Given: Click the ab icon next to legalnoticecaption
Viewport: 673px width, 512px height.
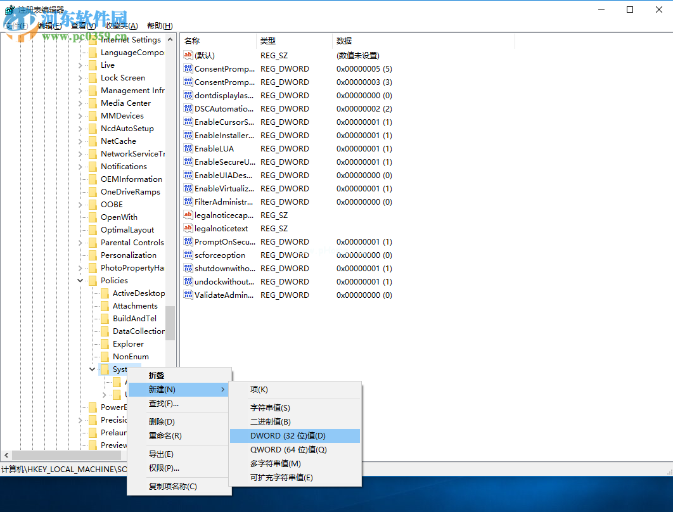Looking at the screenshot, I should click(188, 215).
